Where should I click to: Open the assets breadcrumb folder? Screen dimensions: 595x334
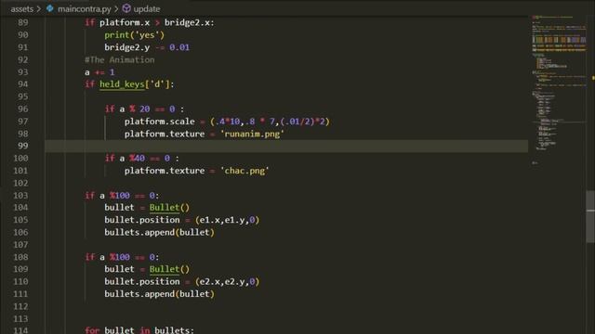[21, 8]
